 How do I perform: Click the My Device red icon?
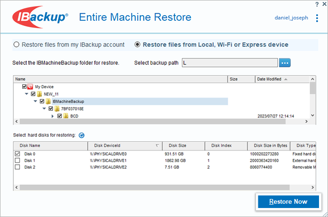tap(30, 87)
